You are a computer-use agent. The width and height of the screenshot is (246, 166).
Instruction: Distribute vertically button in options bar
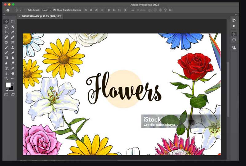(102, 10)
